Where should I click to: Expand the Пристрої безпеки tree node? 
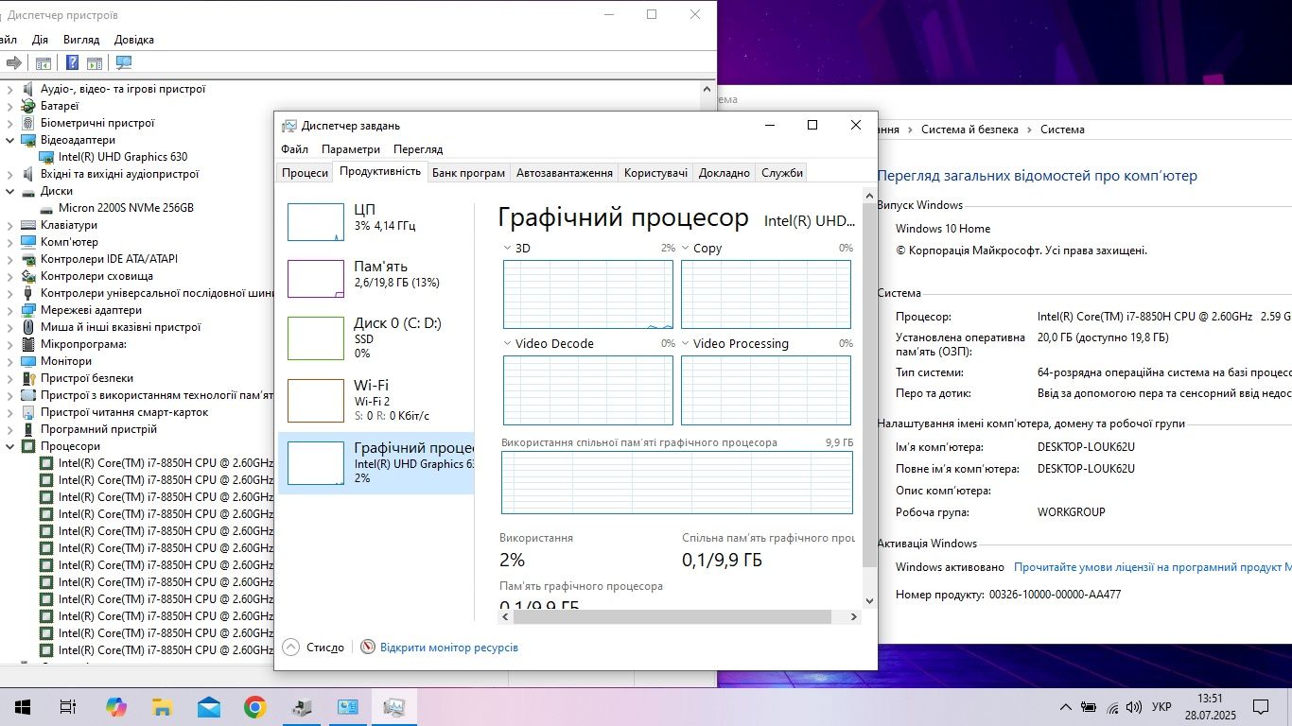coord(9,378)
